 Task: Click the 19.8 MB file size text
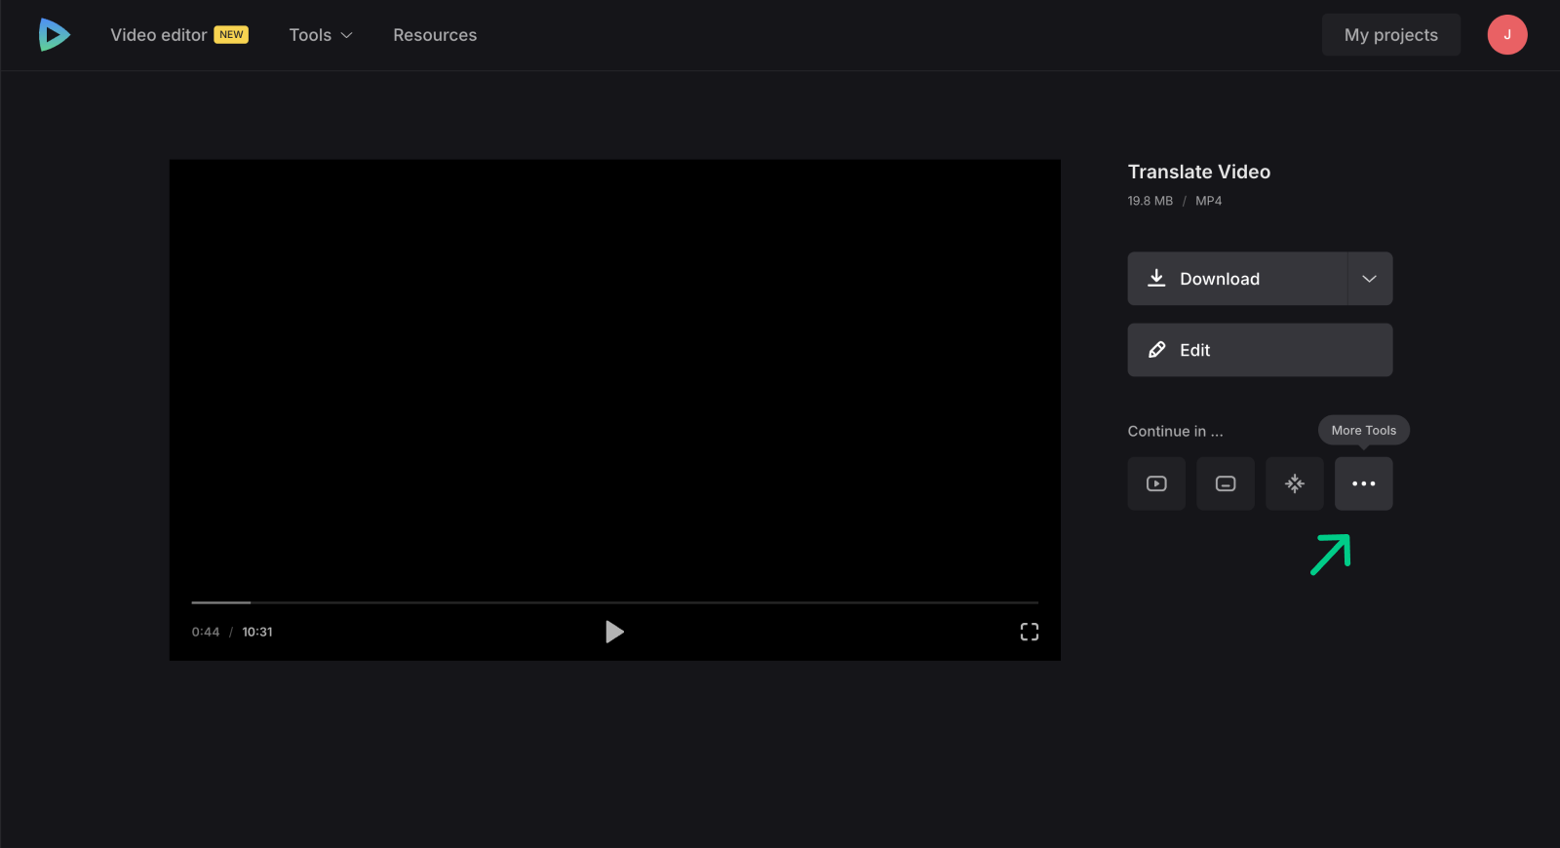click(1150, 201)
